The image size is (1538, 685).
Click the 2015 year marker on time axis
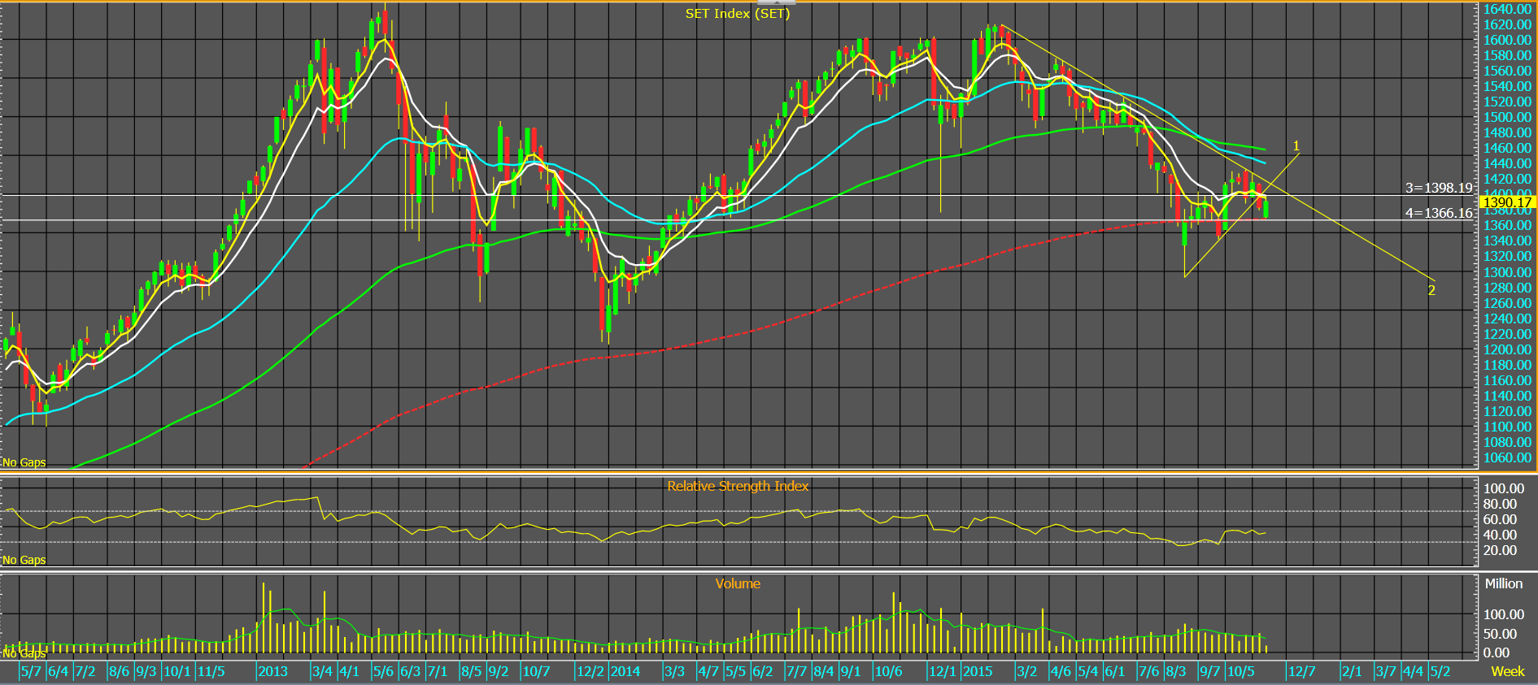point(978,671)
